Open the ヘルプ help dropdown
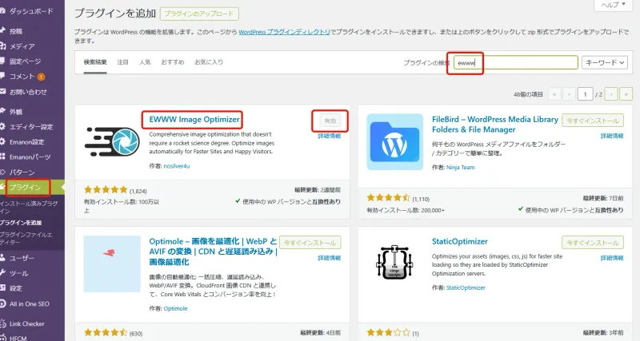The width and height of the screenshot is (640, 341). pyautogui.click(x=613, y=5)
